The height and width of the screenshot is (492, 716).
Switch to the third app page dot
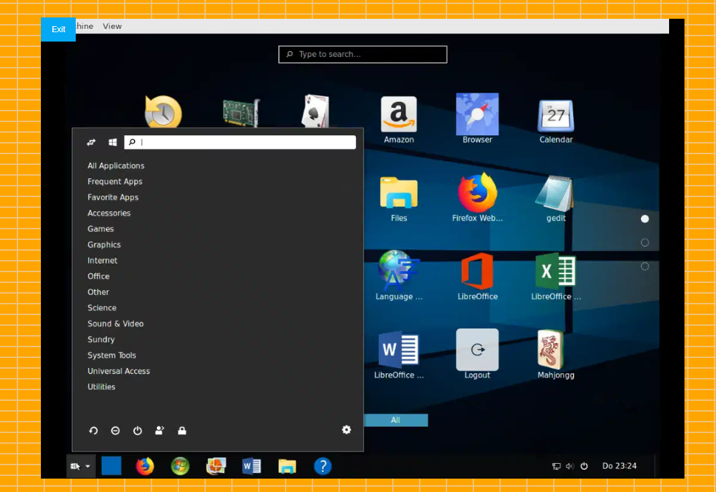click(x=645, y=266)
